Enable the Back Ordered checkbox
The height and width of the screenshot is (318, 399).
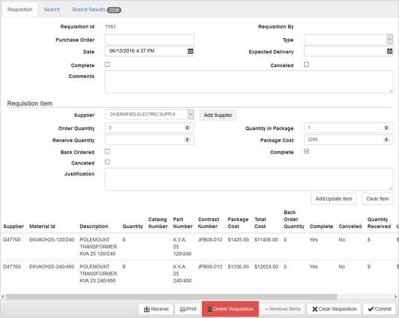click(x=108, y=152)
